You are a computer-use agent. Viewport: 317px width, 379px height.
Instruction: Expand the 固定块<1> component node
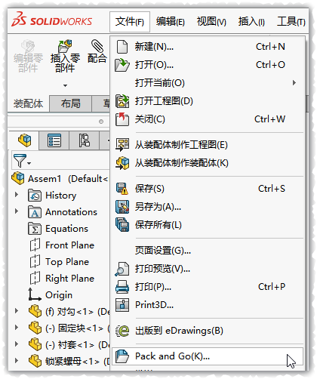click(x=17, y=328)
